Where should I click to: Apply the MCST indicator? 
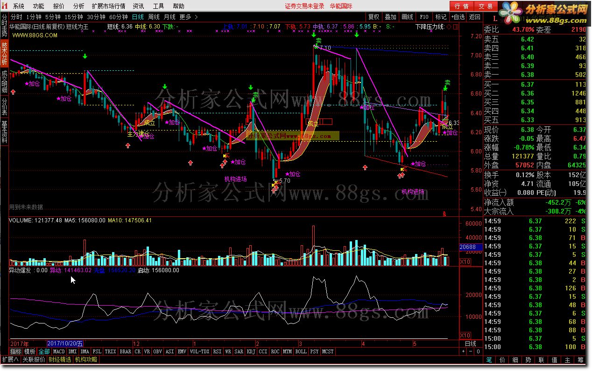(x=328, y=351)
